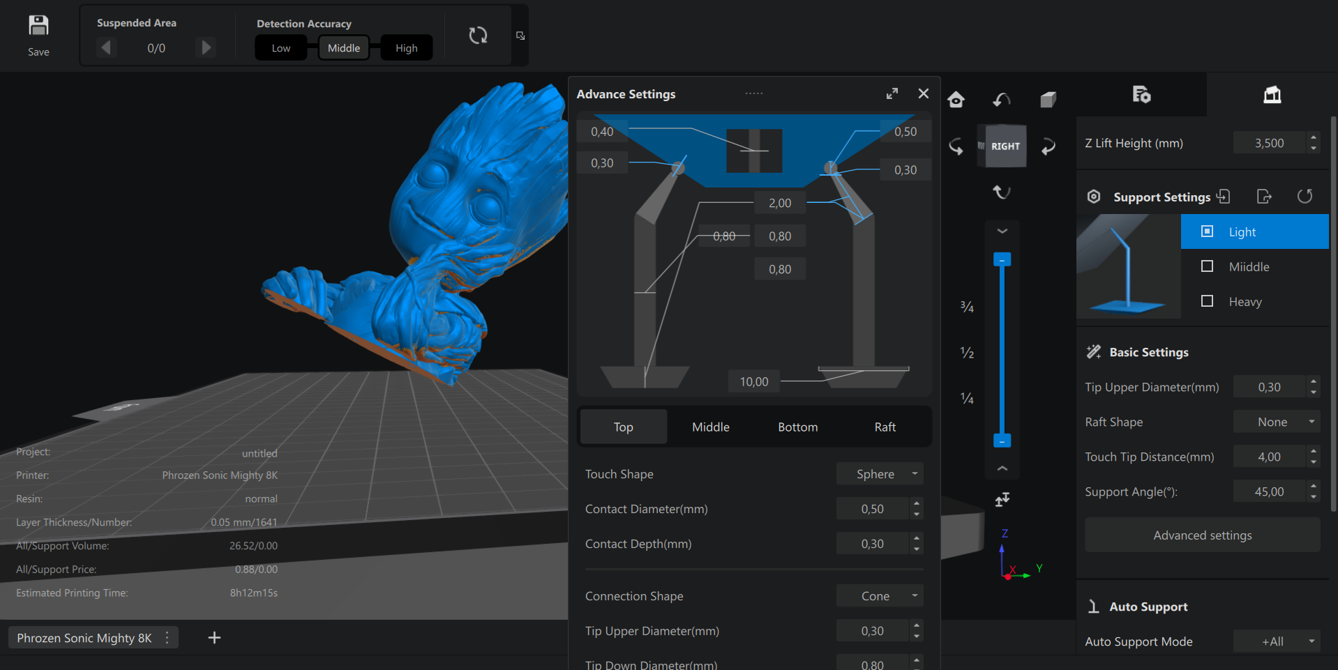Image resolution: width=1338 pixels, height=670 pixels.
Task: Open the Connection Shape Cone dropdown
Action: click(880, 595)
